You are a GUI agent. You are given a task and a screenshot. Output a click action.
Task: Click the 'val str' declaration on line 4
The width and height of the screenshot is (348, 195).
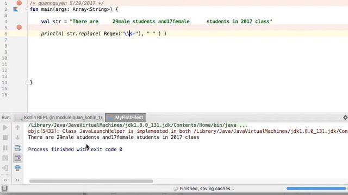[x=51, y=22]
